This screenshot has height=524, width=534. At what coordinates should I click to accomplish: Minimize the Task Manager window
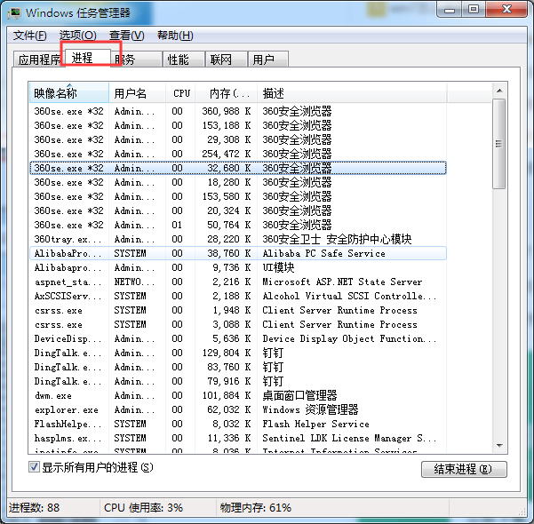(450, 10)
